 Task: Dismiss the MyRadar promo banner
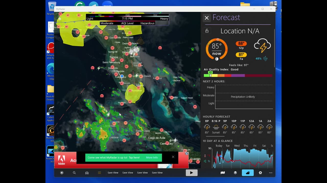point(173,157)
